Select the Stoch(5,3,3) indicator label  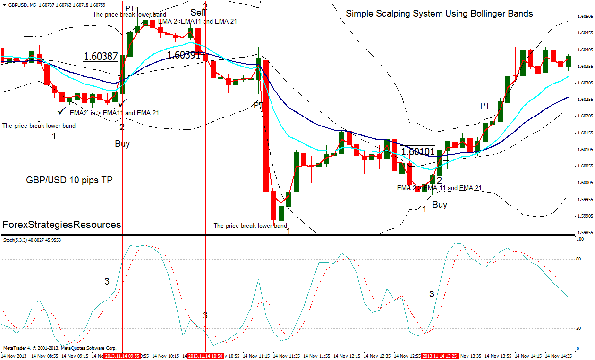(x=31, y=240)
